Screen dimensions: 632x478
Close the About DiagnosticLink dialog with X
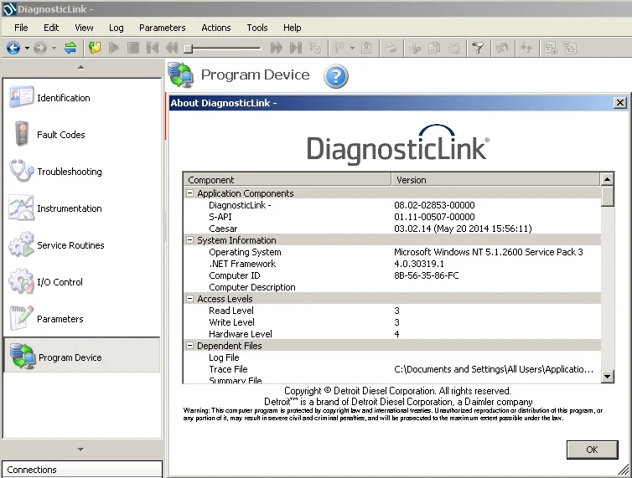click(620, 103)
